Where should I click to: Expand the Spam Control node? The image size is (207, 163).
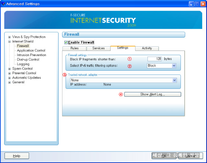click(x=9, y=69)
